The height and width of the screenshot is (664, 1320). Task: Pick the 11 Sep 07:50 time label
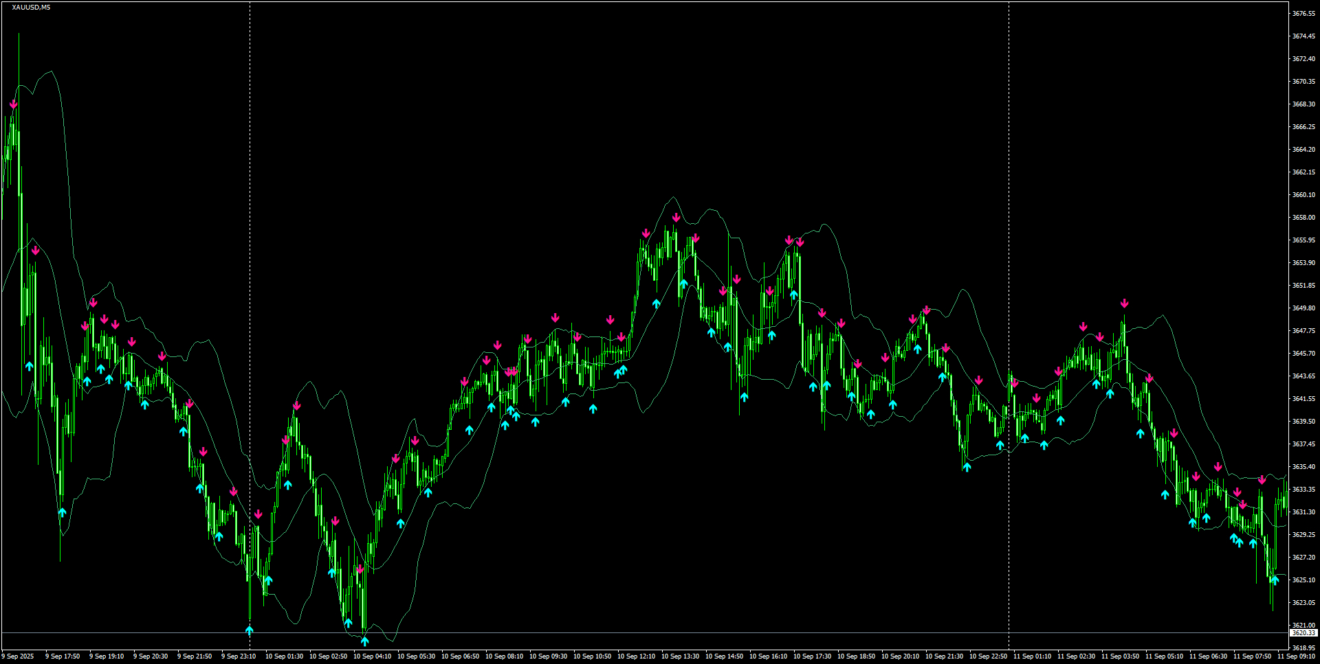(x=1252, y=656)
